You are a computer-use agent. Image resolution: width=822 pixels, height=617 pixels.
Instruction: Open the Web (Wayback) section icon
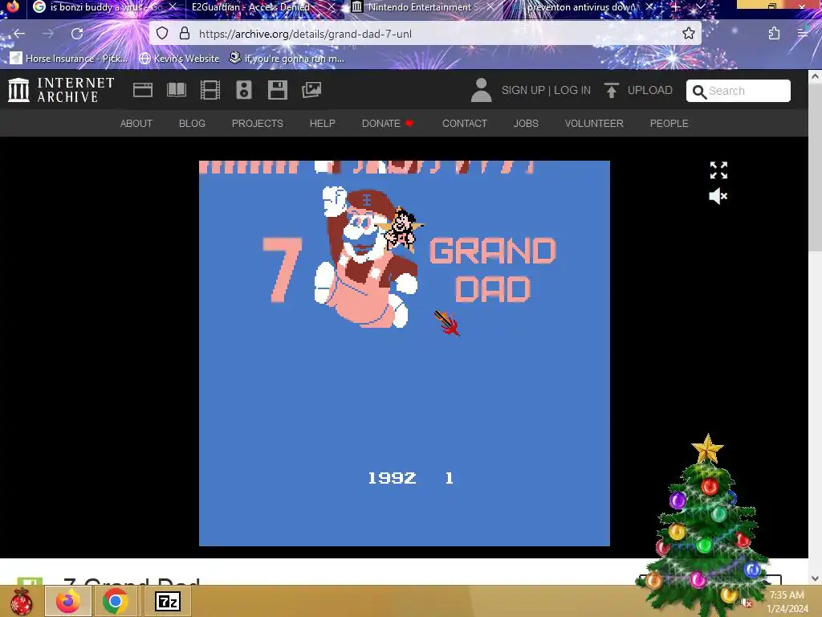[143, 90]
